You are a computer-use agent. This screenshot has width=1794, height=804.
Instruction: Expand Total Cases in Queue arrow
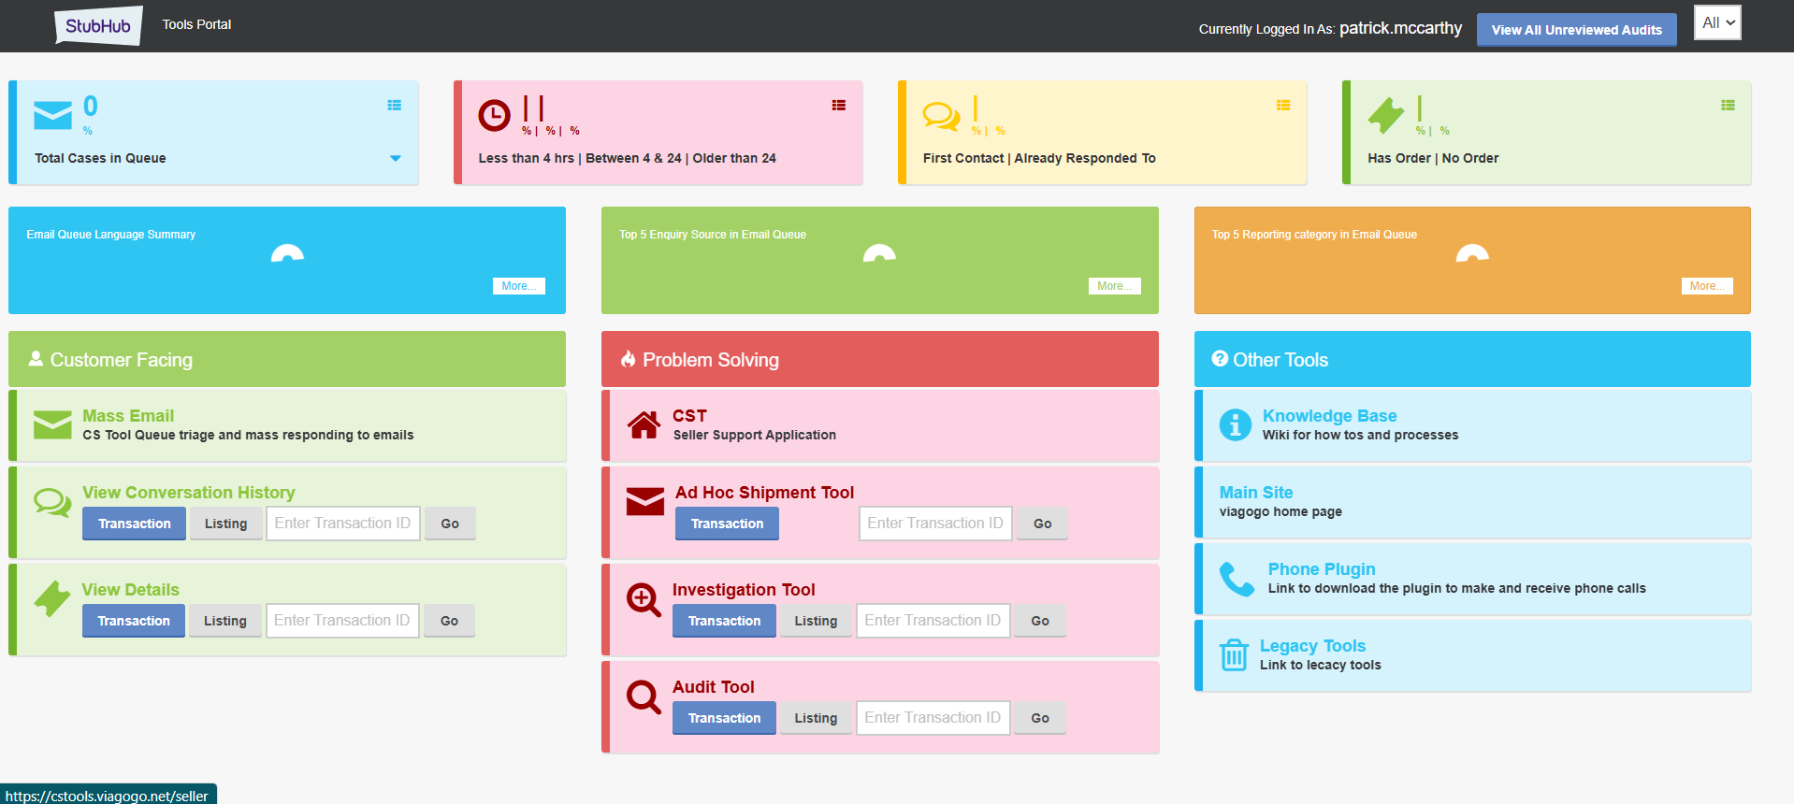tap(396, 158)
